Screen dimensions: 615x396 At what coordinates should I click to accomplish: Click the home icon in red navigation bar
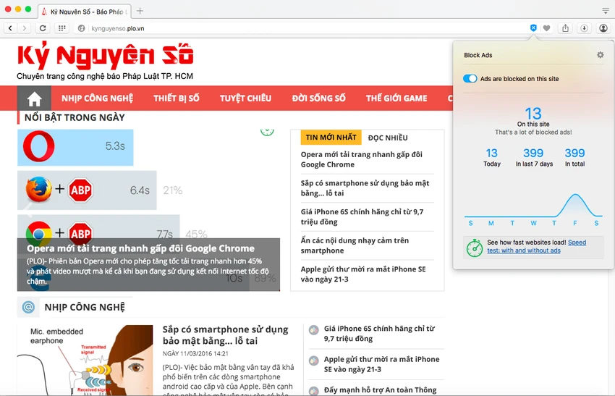point(34,98)
